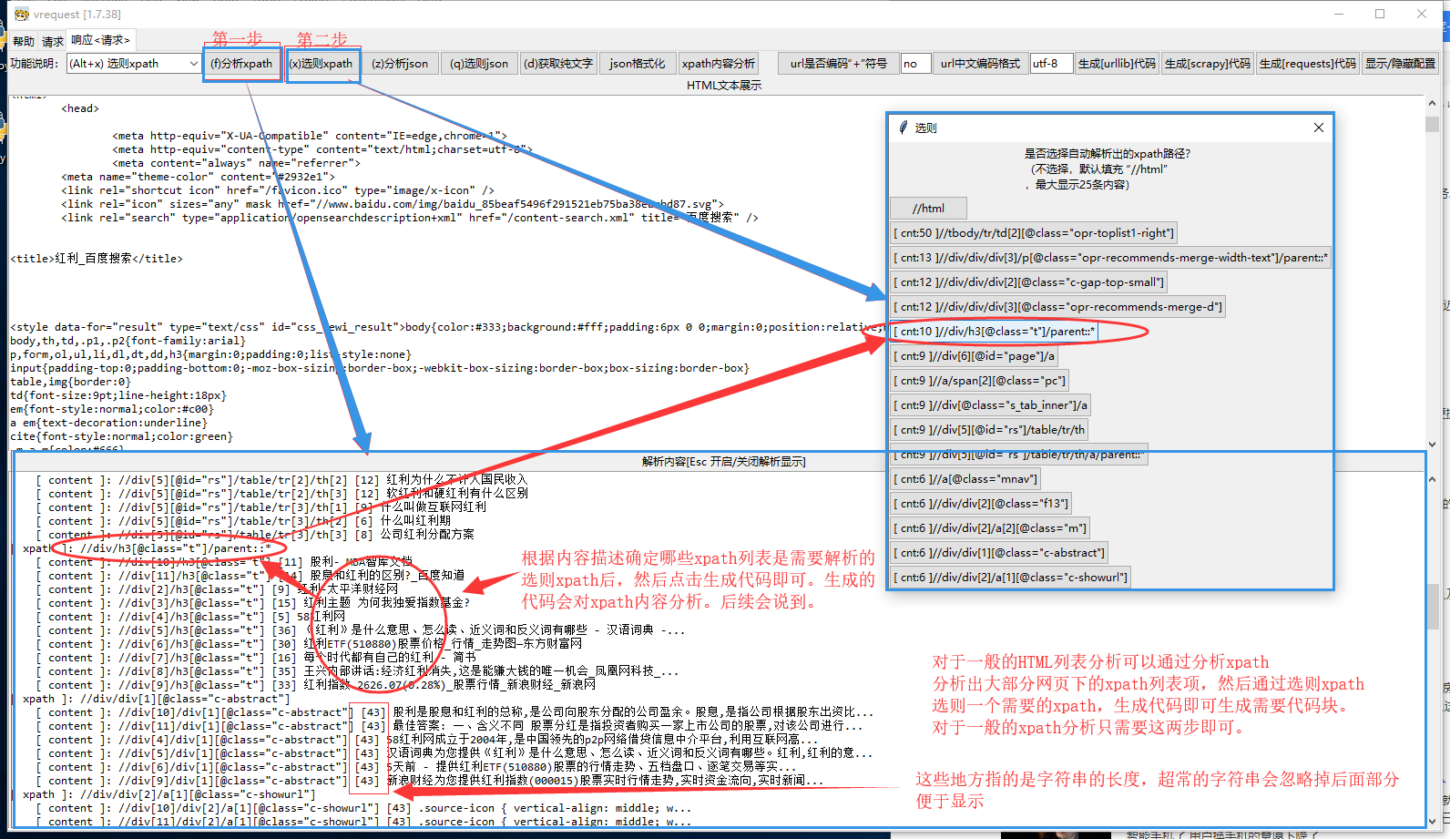
Task: Close the 选则 dialog window
Action: [x=1318, y=128]
